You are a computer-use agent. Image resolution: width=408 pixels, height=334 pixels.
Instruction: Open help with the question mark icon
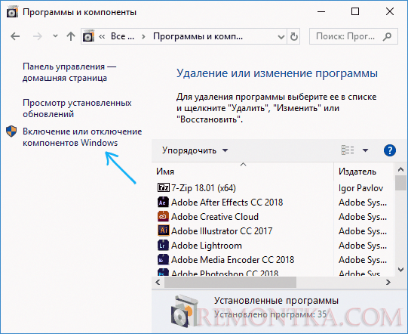click(390, 150)
